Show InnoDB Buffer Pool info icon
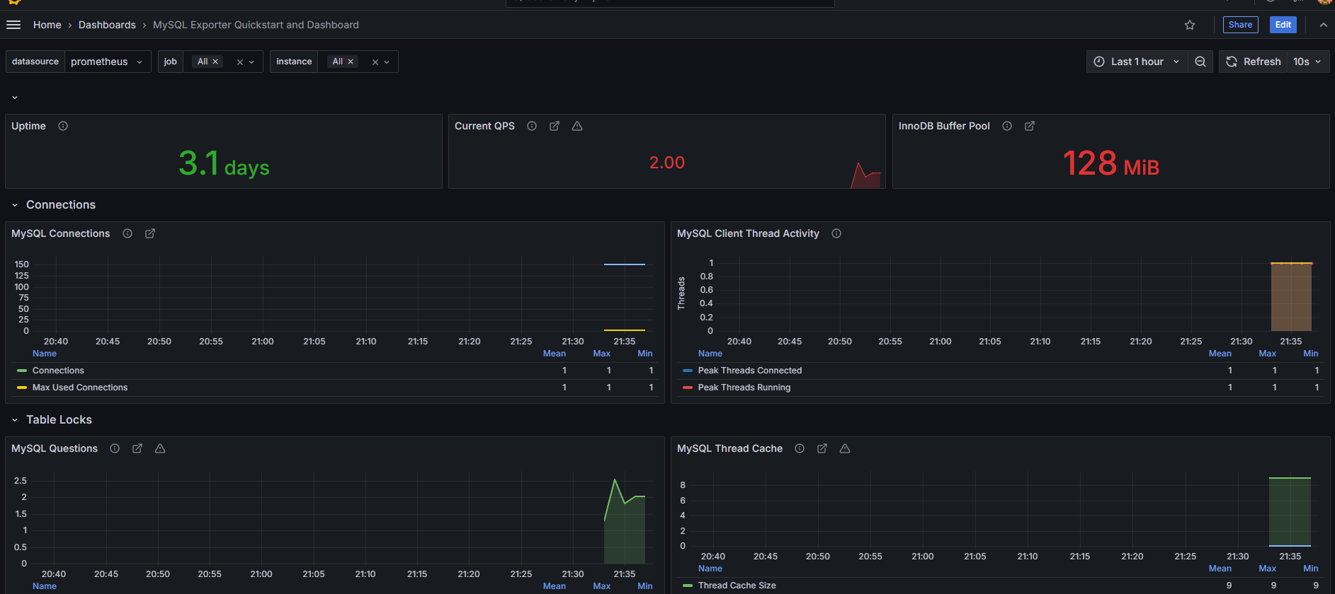This screenshot has width=1335, height=594. coord(1007,126)
